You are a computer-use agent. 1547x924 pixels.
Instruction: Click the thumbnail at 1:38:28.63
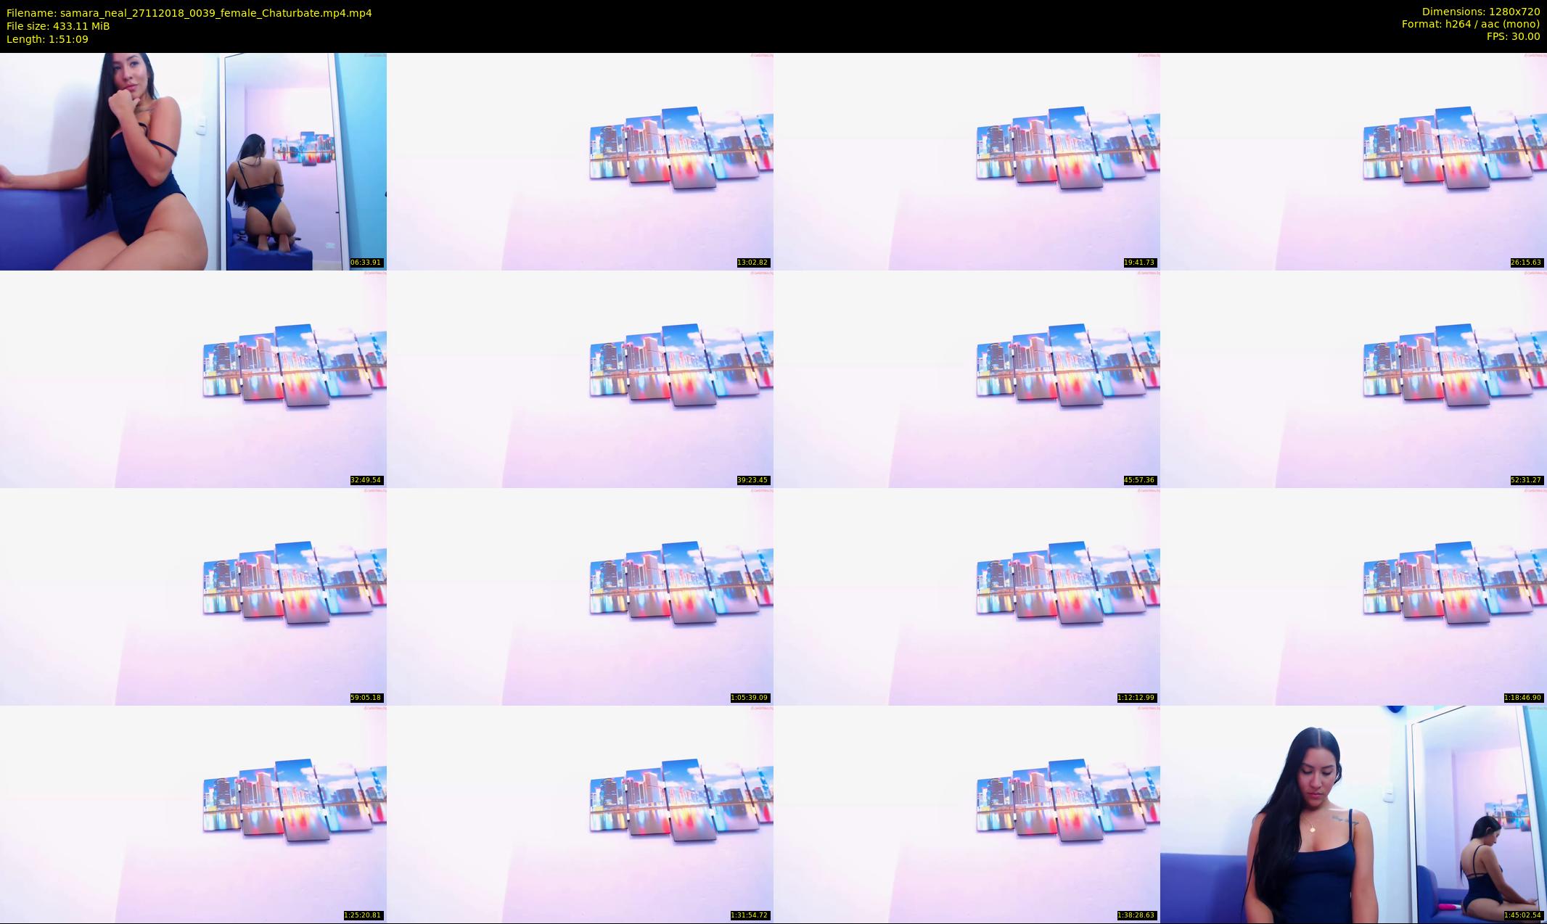click(x=967, y=814)
